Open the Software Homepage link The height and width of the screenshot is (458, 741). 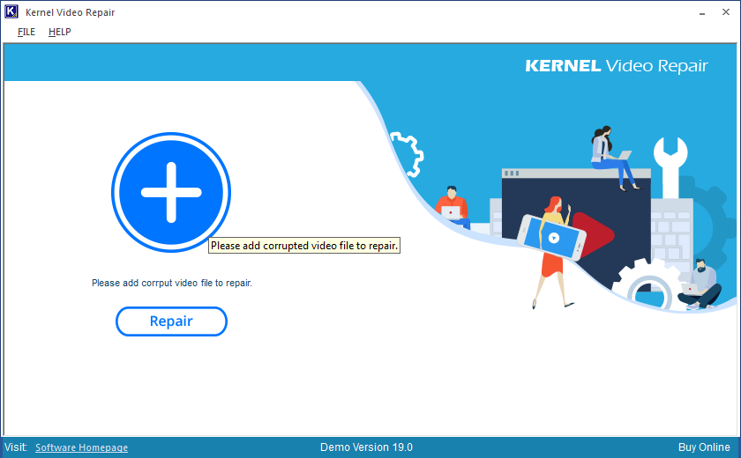coord(81,447)
